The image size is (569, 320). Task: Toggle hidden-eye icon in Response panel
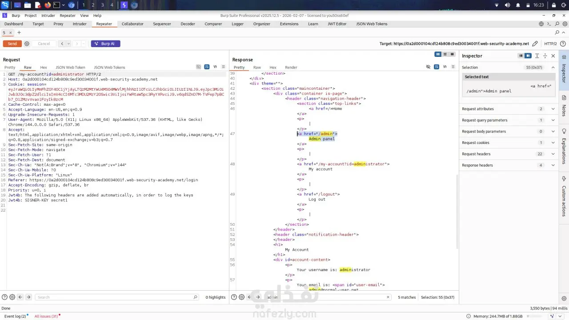pos(428,67)
